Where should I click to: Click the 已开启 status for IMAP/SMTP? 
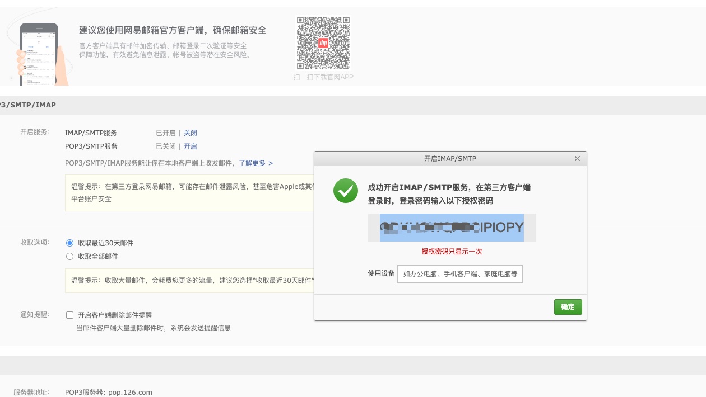tap(166, 133)
